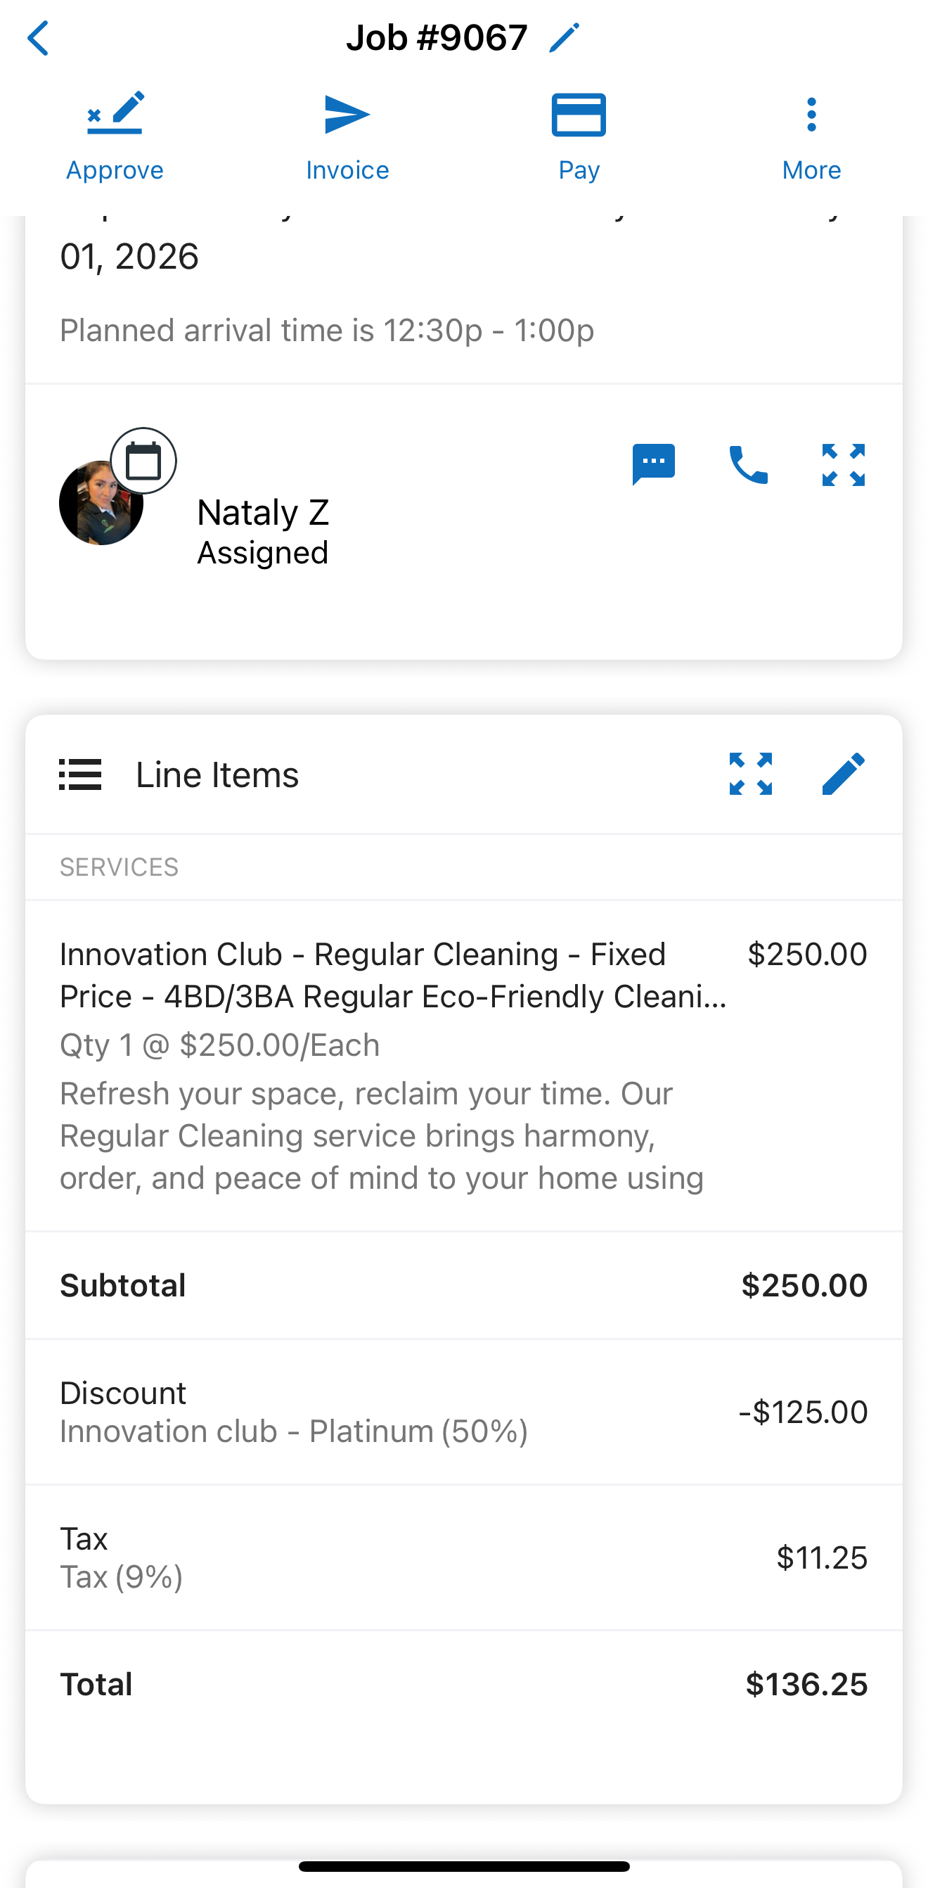This screenshot has width=928, height=1888.
Task: Select the Tax (9%) row
Action: (x=463, y=1557)
